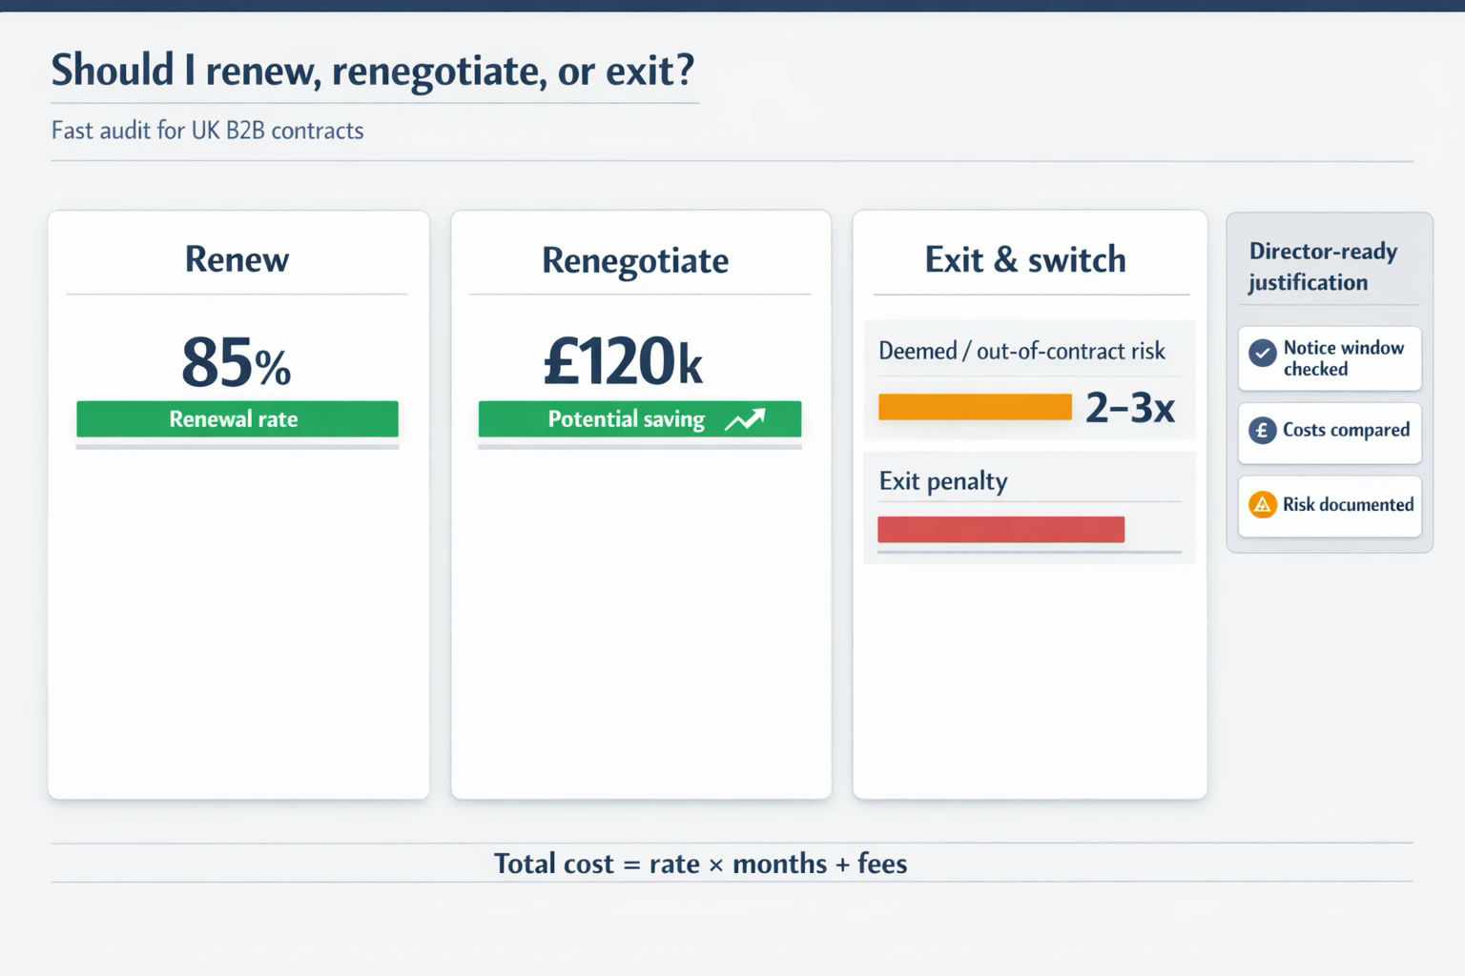
Task: Click the £120k saving figure
Action: pyautogui.click(x=623, y=362)
